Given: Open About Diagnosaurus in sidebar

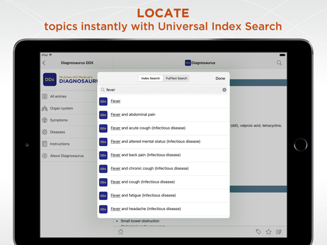Looking at the screenshot, I should (x=69, y=156).
